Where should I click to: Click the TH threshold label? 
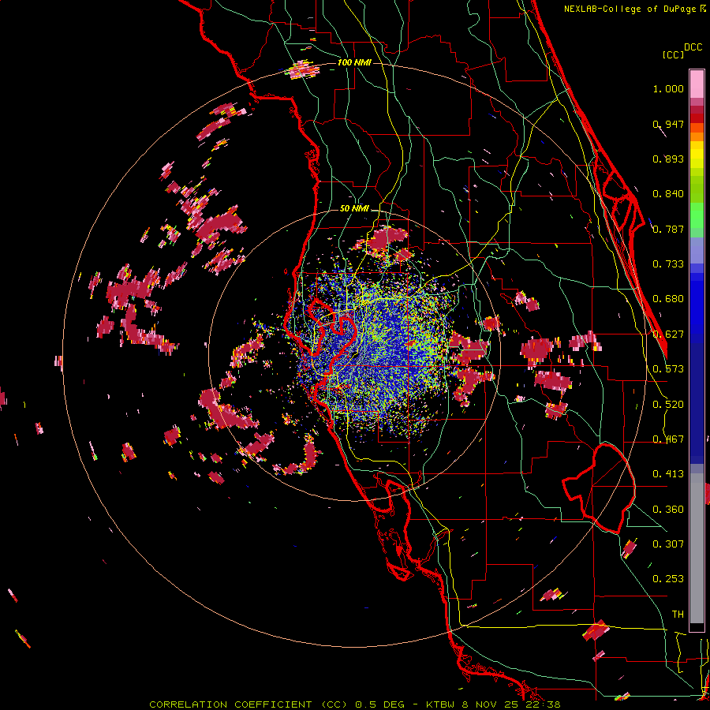[x=678, y=615]
